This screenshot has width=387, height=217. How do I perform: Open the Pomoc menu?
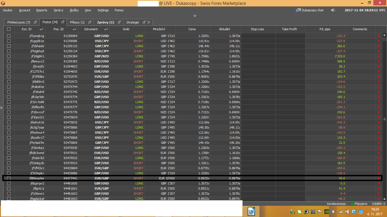(119, 10)
